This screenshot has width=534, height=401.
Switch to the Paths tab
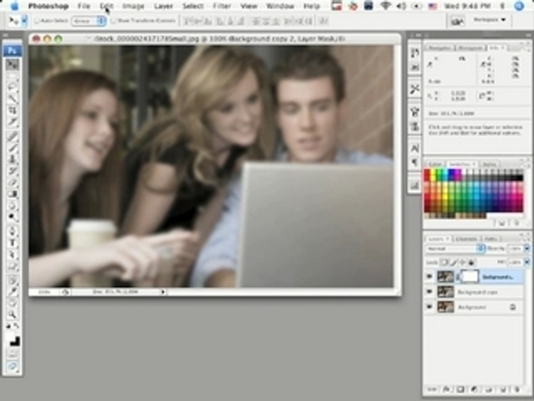[491, 238]
